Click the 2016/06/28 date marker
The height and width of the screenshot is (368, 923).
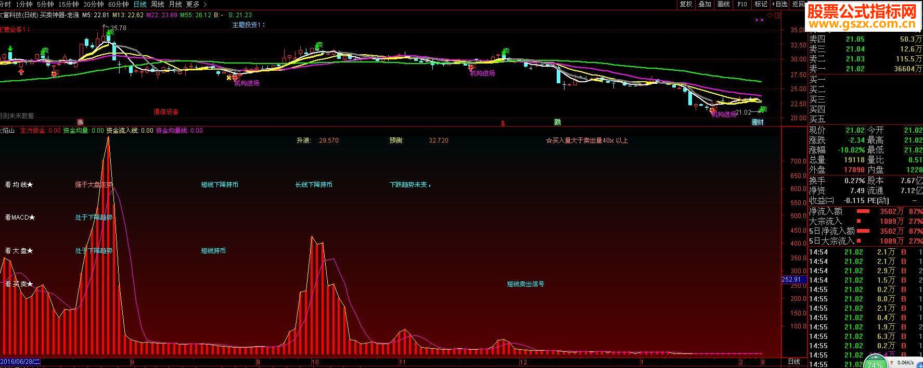pos(21,361)
